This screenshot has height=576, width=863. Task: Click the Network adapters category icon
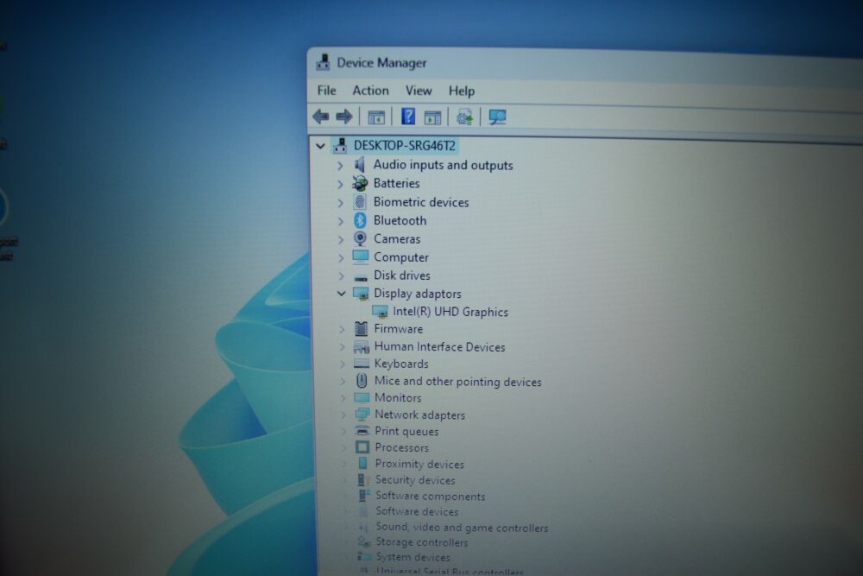362,415
